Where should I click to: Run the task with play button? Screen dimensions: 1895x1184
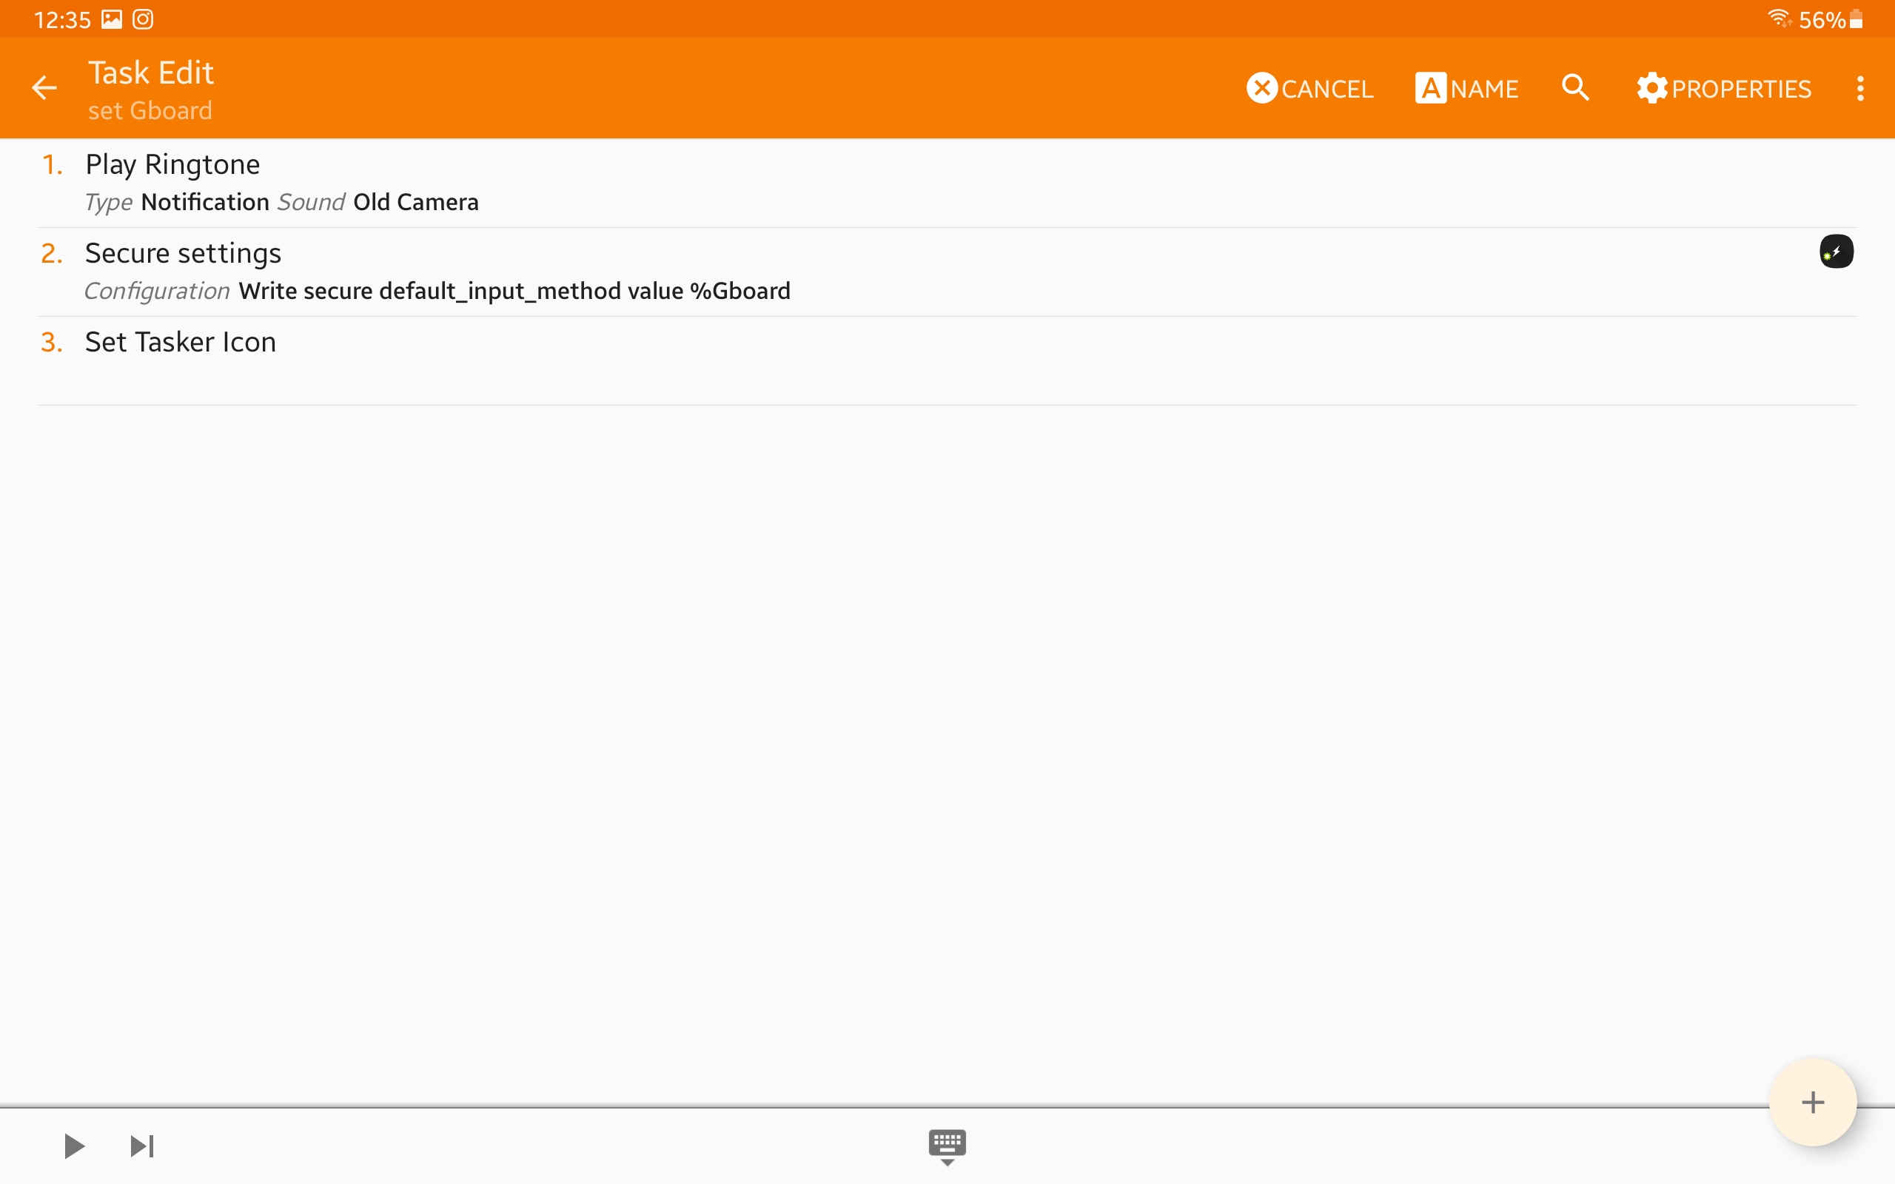pos(73,1146)
